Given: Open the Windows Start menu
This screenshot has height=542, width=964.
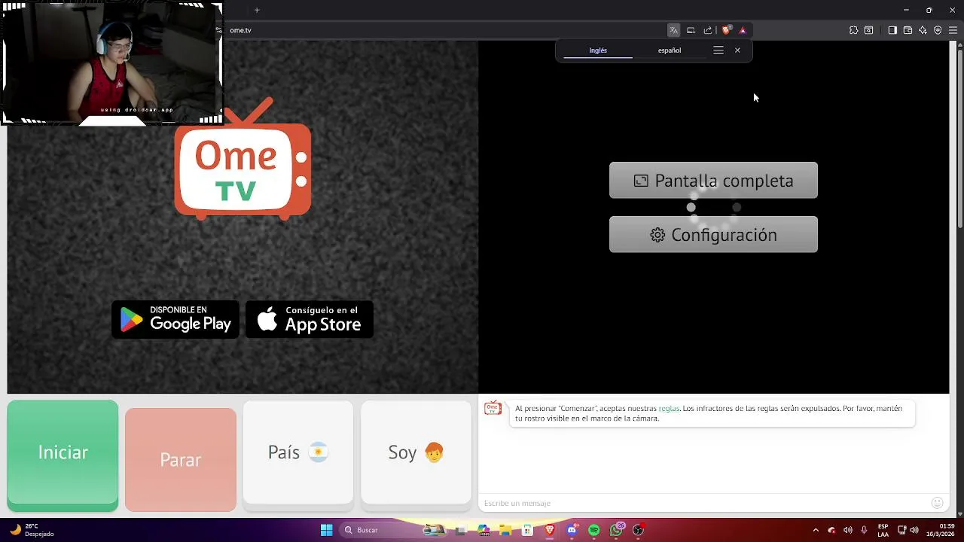Looking at the screenshot, I should 326,530.
